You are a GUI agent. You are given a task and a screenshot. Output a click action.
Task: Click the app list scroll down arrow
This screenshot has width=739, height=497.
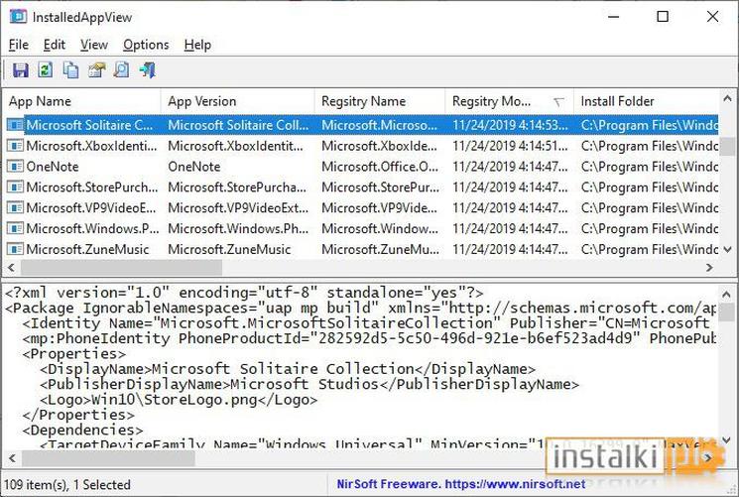pos(728,249)
